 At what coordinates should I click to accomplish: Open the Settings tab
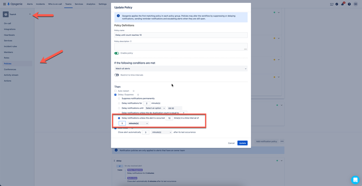click(103, 4)
